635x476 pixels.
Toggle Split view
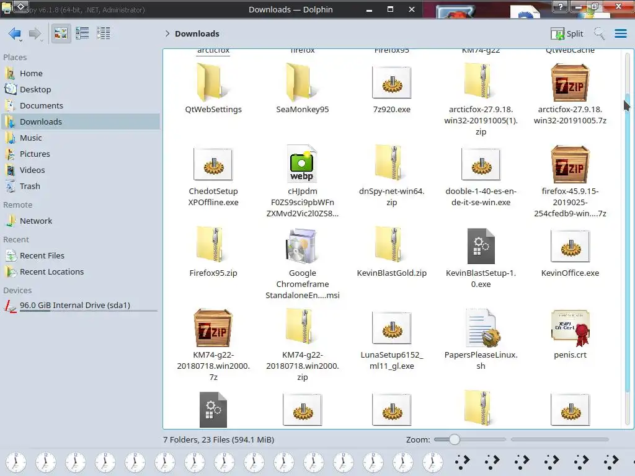567,33
